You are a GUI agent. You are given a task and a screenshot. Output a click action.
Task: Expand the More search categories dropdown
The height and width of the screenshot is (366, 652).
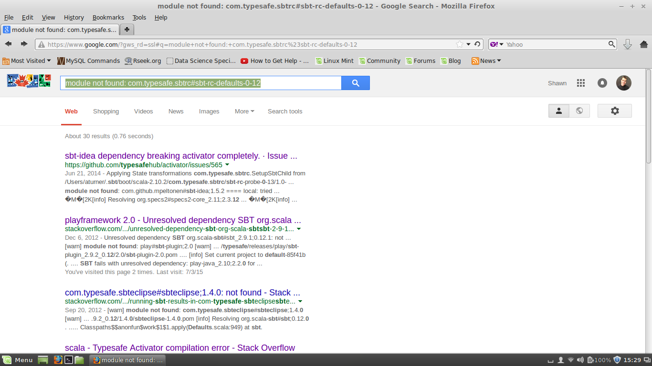tap(244, 111)
